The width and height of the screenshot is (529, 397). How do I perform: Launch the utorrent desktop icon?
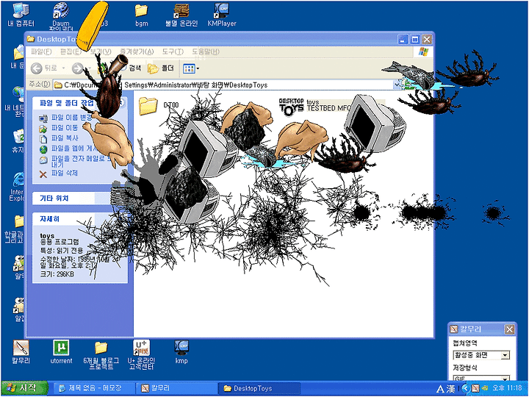[x=61, y=352]
